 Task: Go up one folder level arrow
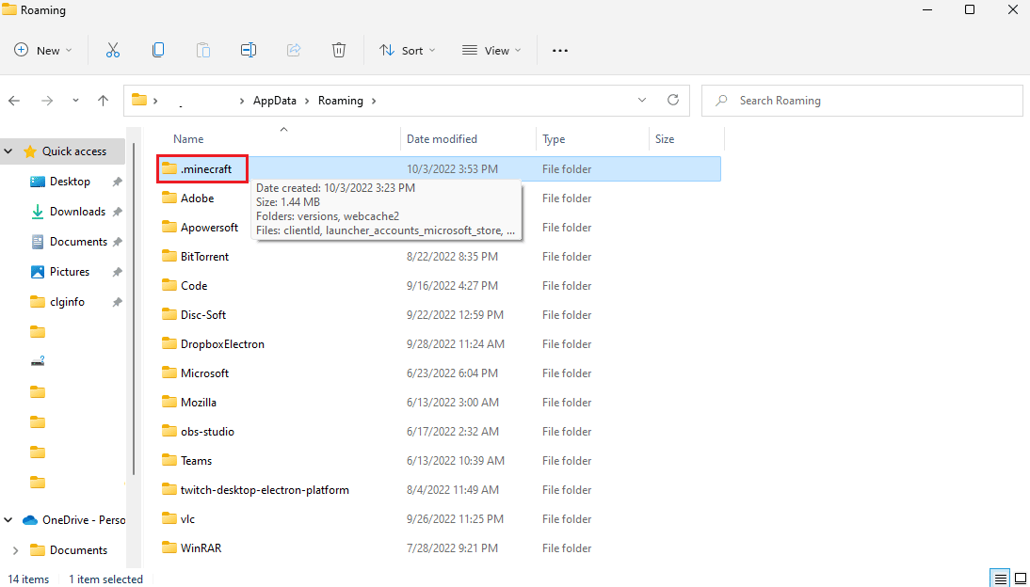tap(104, 101)
